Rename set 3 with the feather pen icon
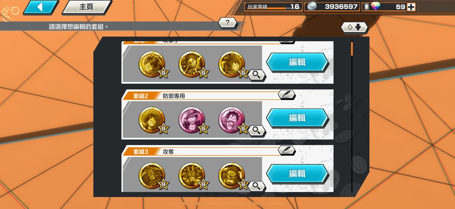The image size is (455, 209). [x=287, y=151]
